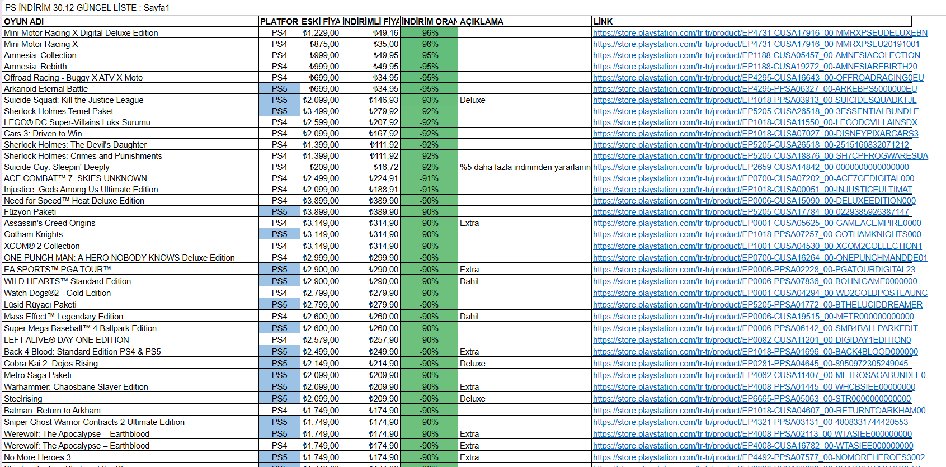Select the 'Deluxe' note in the Steelrising row

[x=525, y=399]
